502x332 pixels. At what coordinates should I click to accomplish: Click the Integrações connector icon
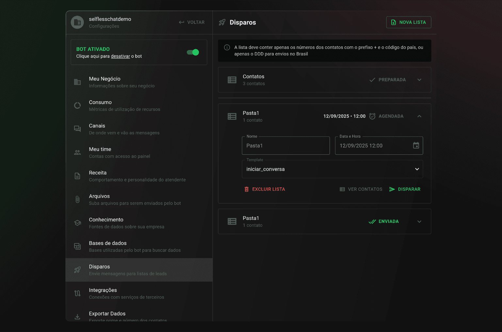point(77,293)
